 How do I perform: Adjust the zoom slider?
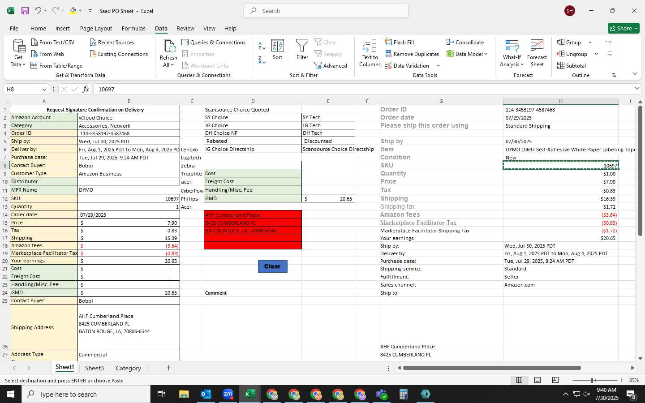(x=592, y=380)
